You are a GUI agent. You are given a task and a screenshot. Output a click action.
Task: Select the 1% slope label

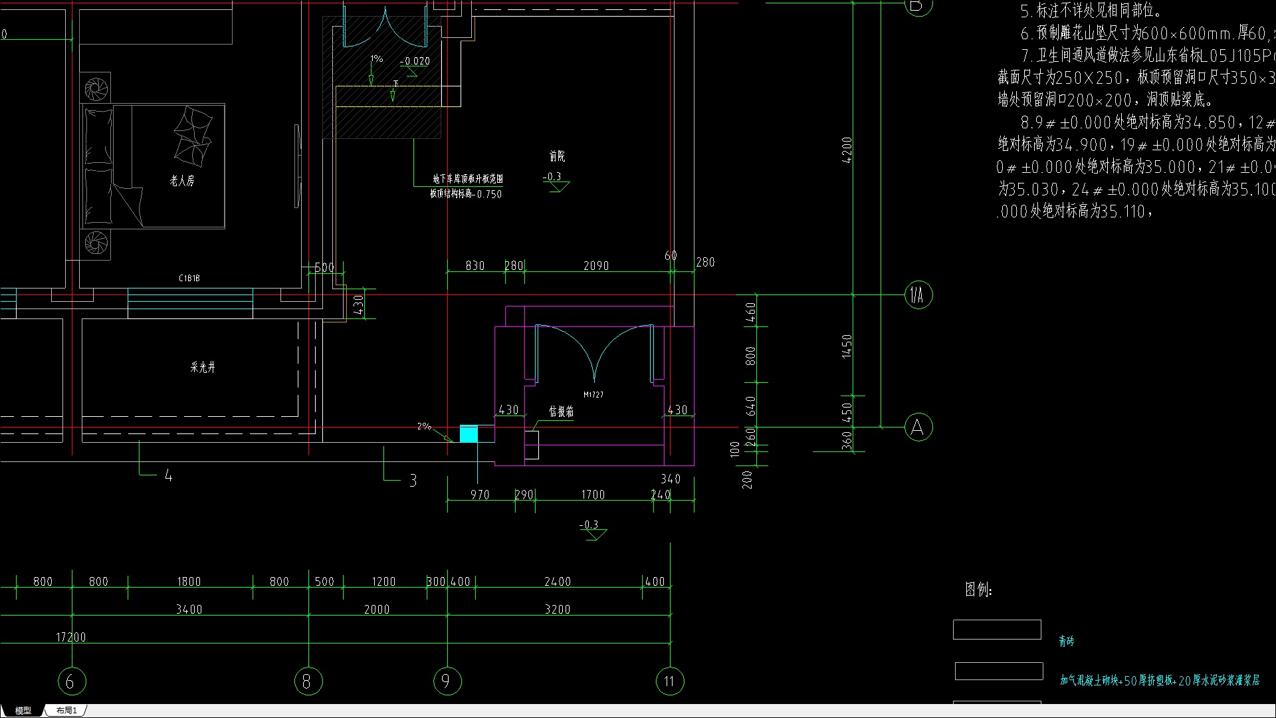[x=377, y=59]
